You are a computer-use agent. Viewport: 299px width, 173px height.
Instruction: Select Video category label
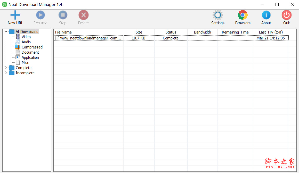point(26,37)
